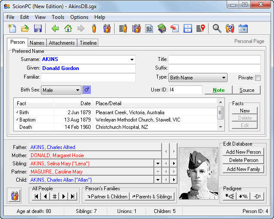Click the green Note button
274x219 pixels.
click(x=218, y=90)
